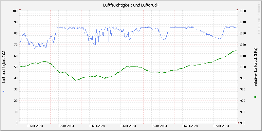Click the left axis value 80
This screenshot has width=262, height=131.
click(16, 33)
